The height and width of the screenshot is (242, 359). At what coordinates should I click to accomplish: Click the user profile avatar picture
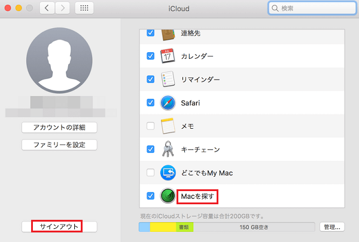[59, 60]
